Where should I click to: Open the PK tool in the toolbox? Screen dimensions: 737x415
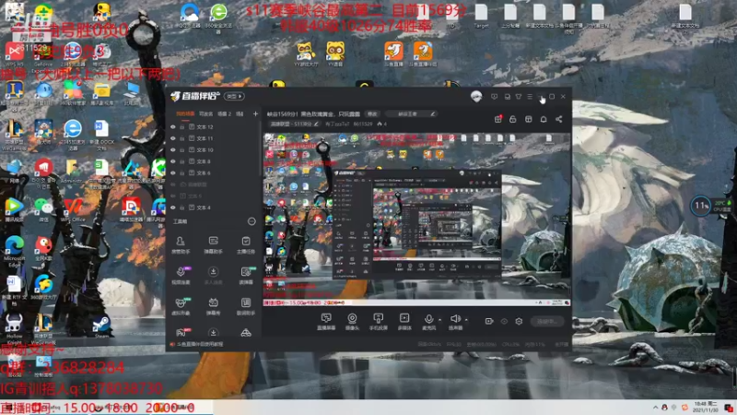coord(181,332)
